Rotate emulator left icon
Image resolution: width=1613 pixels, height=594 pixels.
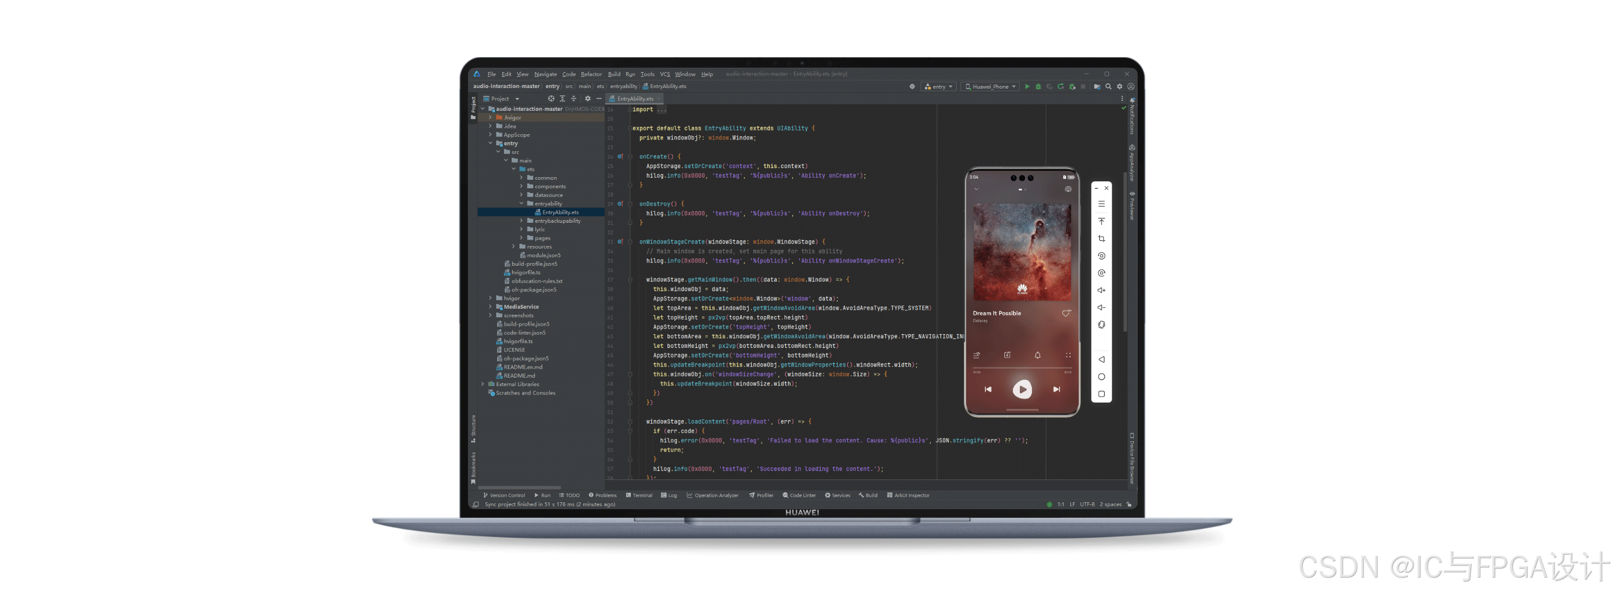coord(1102,256)
